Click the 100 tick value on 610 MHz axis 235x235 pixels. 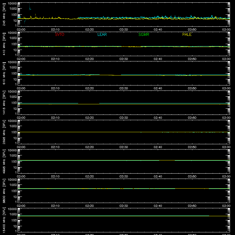pos(14,73)
